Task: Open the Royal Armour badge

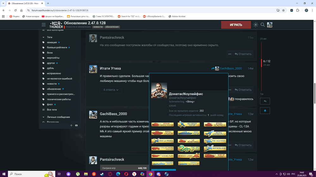Action: coord(162,133)
